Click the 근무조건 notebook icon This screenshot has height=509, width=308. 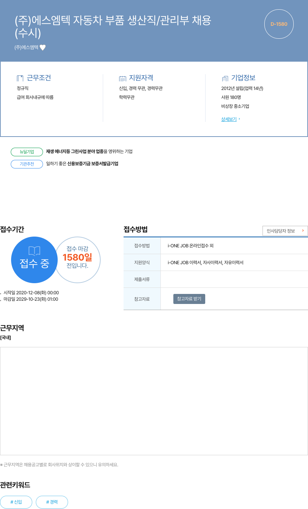tap(20, 78)
